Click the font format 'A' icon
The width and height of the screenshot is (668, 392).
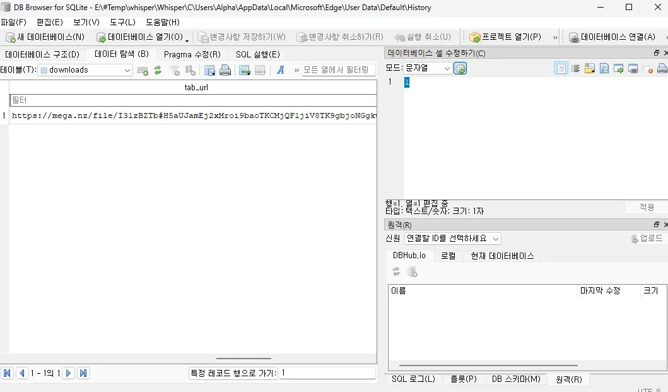click(281, 70)
